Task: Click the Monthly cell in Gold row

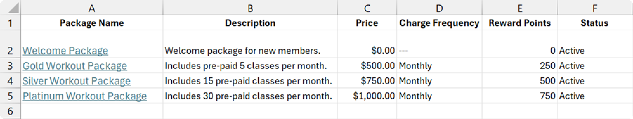Action: click(x=439, y=66)
